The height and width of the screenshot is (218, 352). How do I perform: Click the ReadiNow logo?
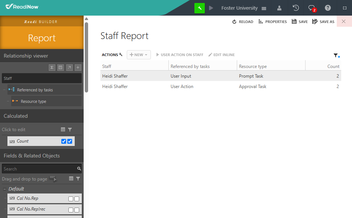pyautogui.click(x=22, y=7)
